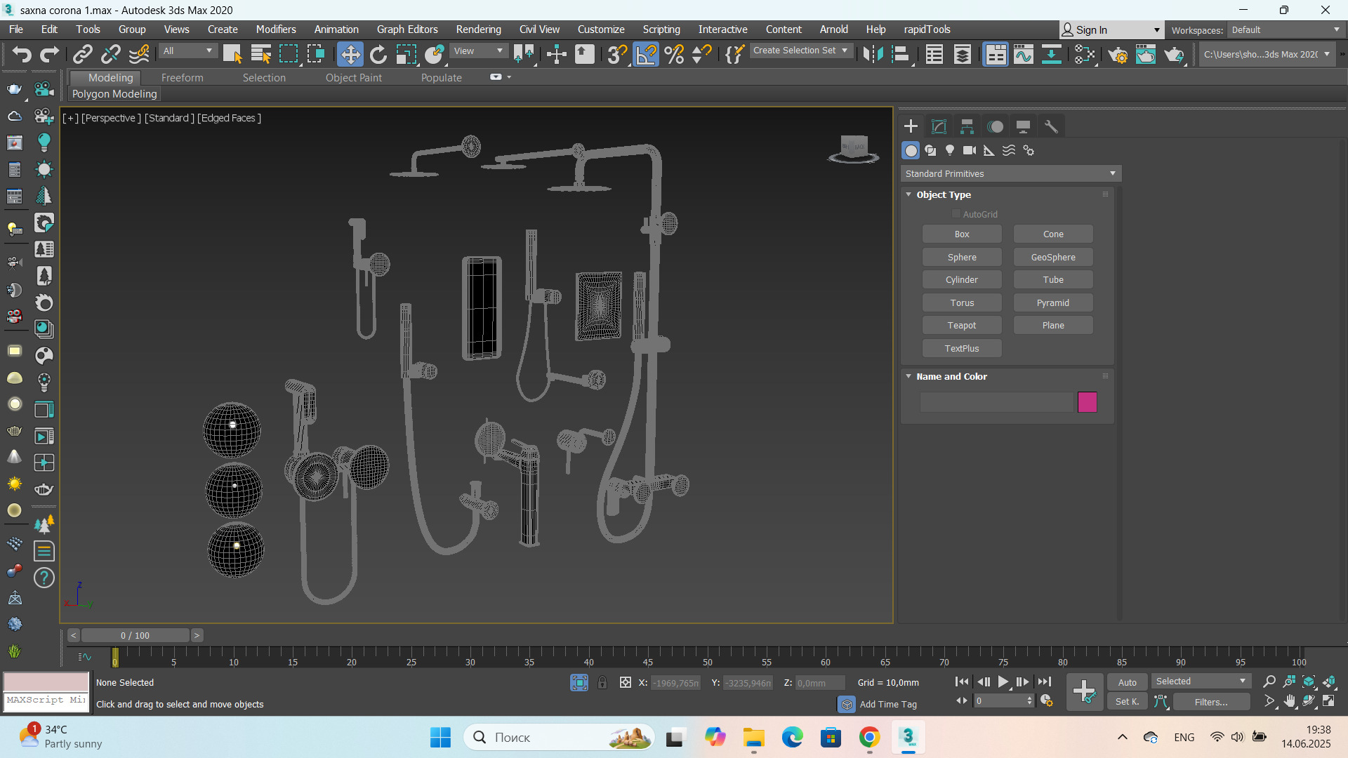Toggle 3D Snaps icon
This screenshot has width=1348, height=758.
coord(617,54)
